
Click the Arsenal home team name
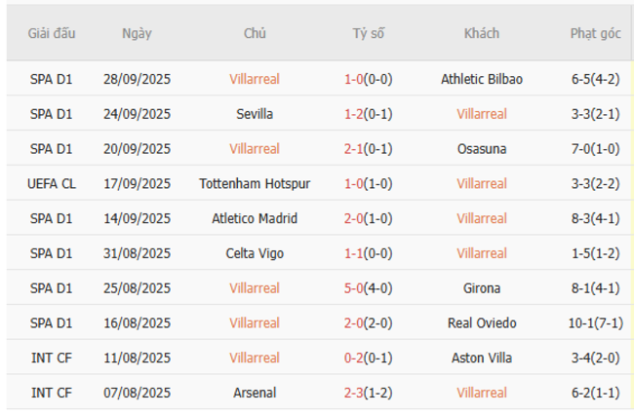click(255, 393)
